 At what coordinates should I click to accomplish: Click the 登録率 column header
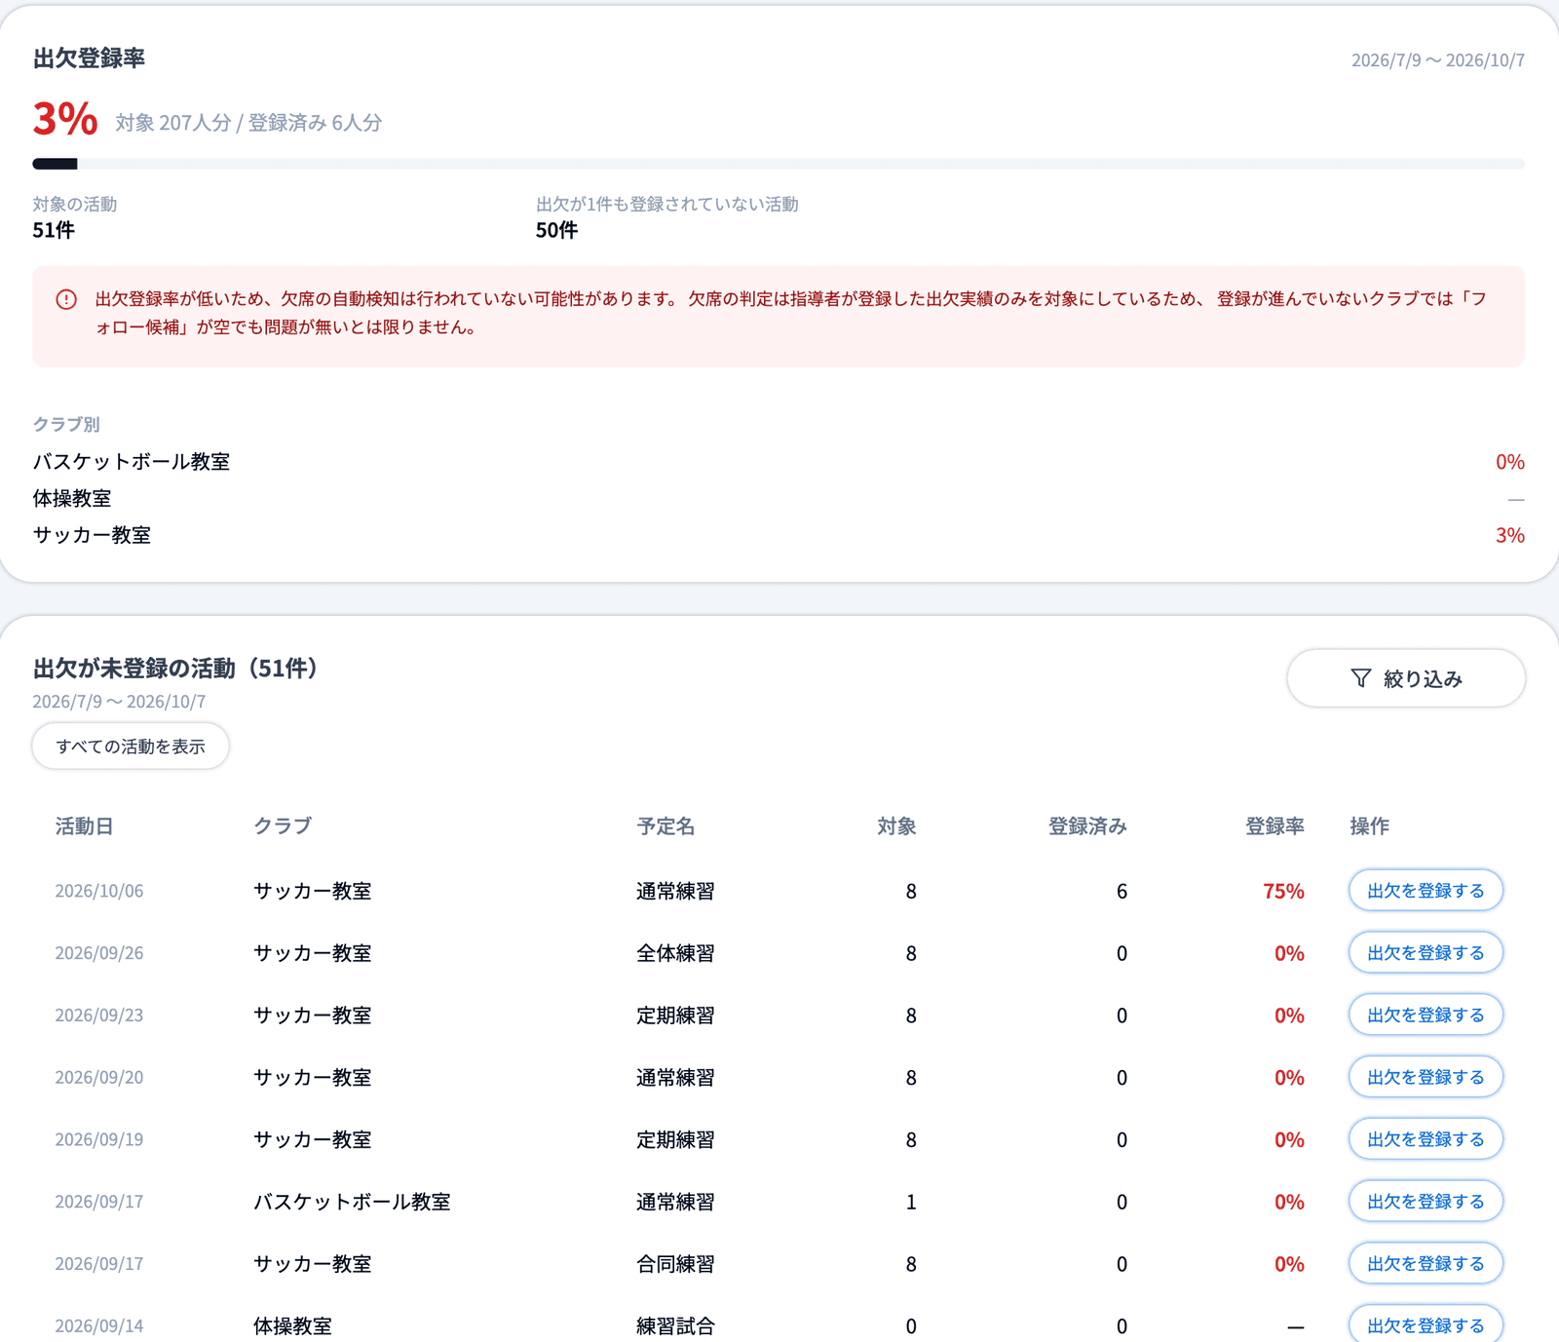[x=1274, y=826]
